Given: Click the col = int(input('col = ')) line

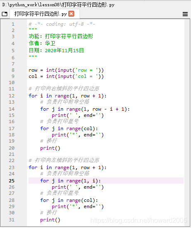Looking at the screenshot, I should (66, 76).
